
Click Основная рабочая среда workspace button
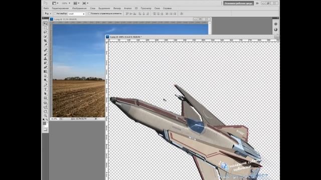coord(238,3)
